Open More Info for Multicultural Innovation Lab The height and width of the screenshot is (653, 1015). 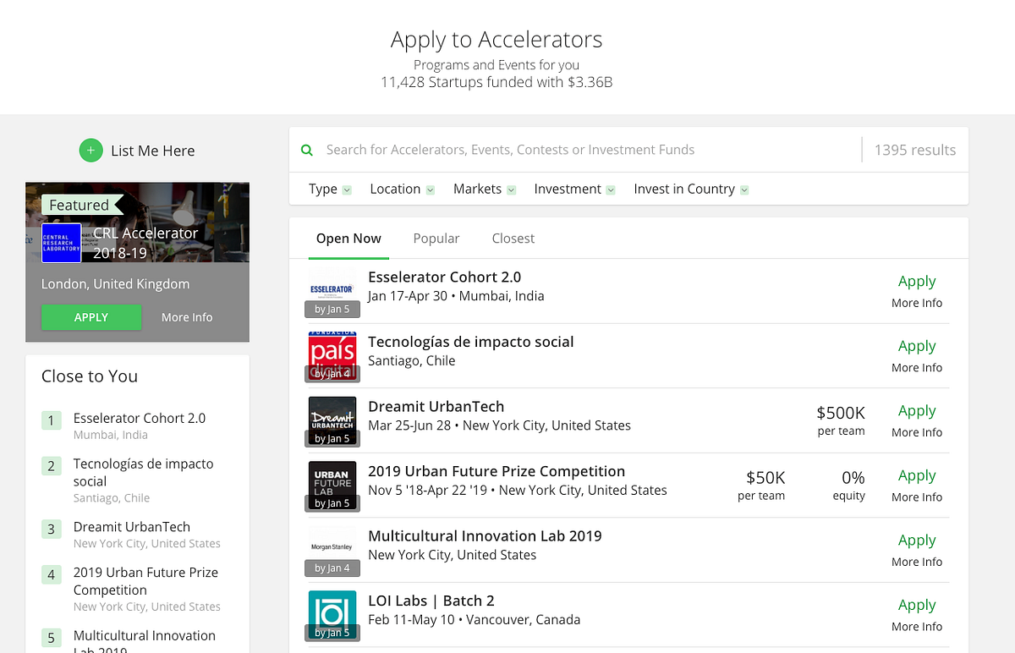(917, 562)
